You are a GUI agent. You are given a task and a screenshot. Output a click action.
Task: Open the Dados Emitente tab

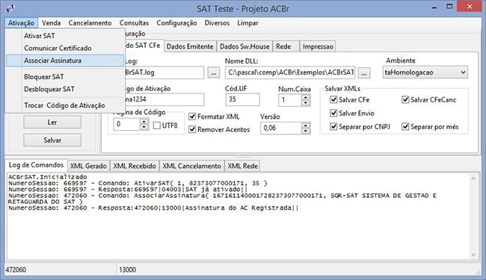click(190, 46)
